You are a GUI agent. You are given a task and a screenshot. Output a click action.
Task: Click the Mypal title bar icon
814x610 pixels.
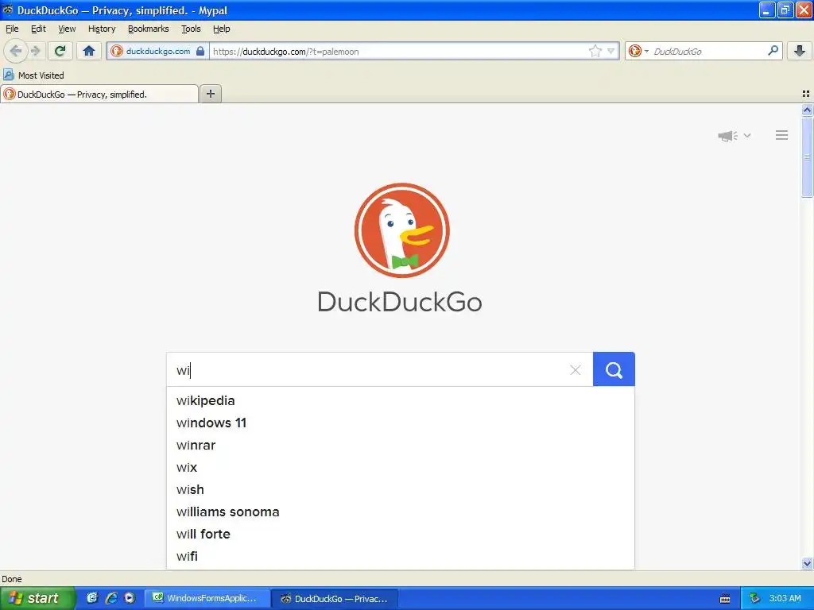pyautogui.click(x=8, y=10)
